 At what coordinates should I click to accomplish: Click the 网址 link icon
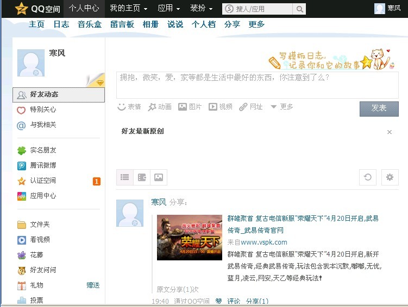pos(243,107)
